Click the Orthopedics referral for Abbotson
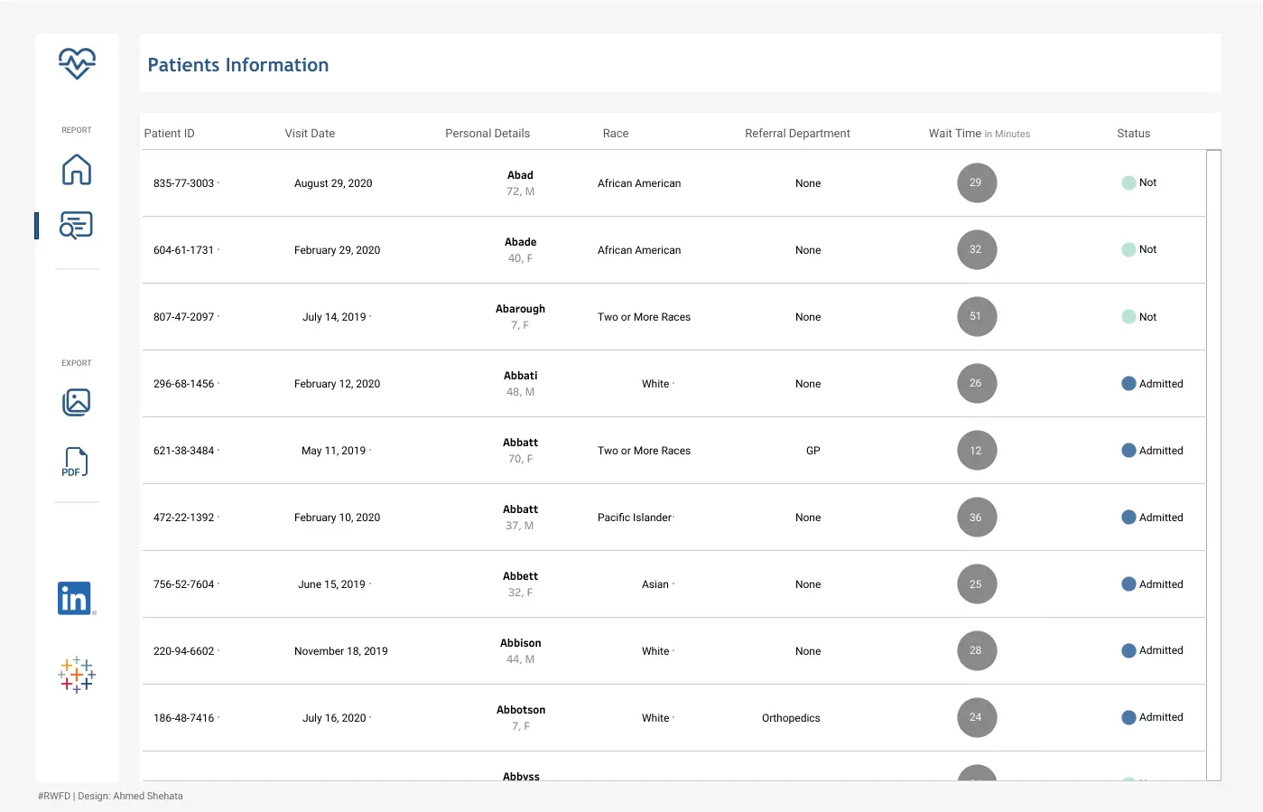 tap(791, 718)
